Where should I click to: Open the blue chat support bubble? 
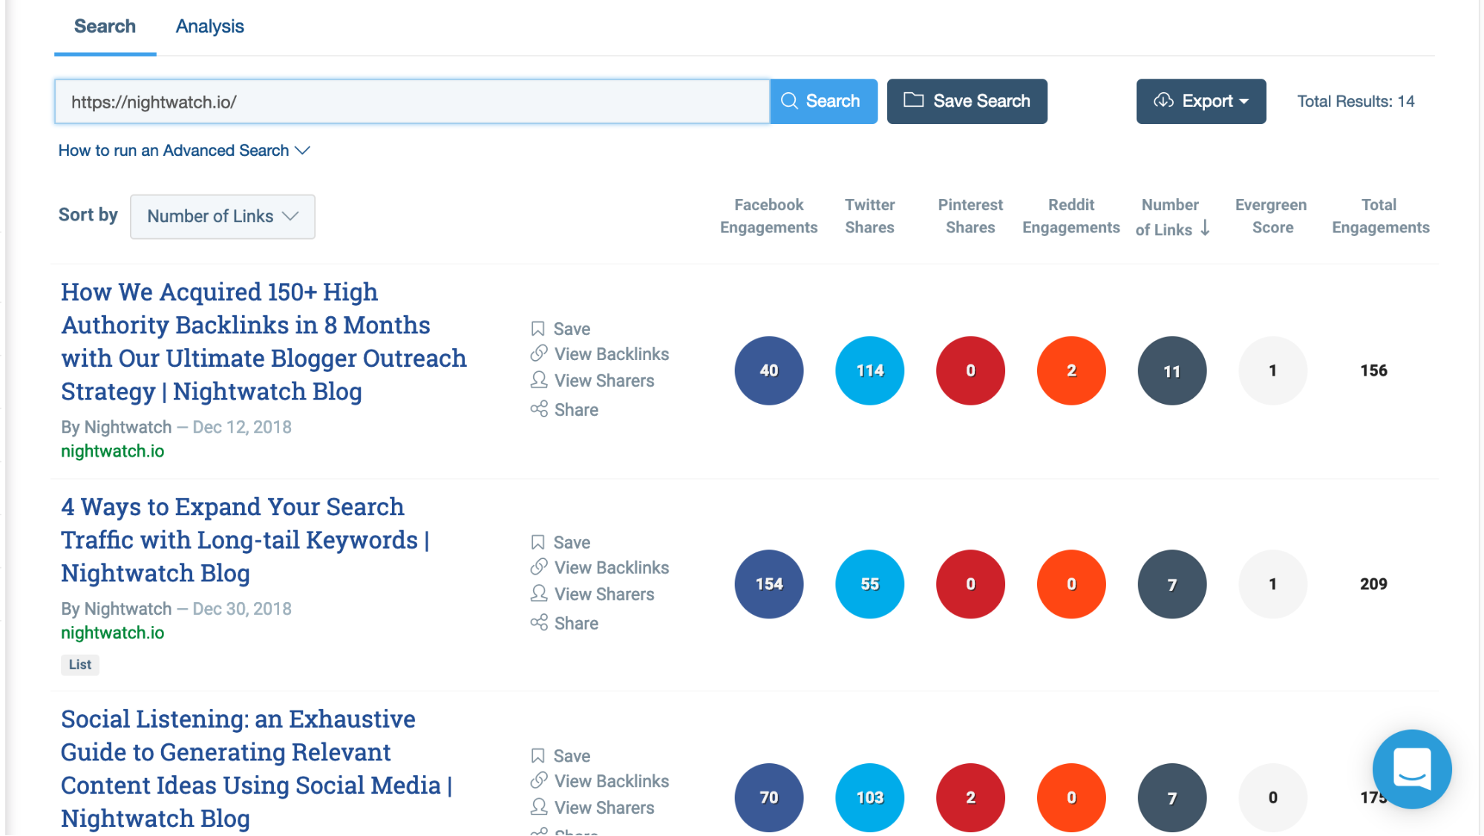click(1411, 768)
